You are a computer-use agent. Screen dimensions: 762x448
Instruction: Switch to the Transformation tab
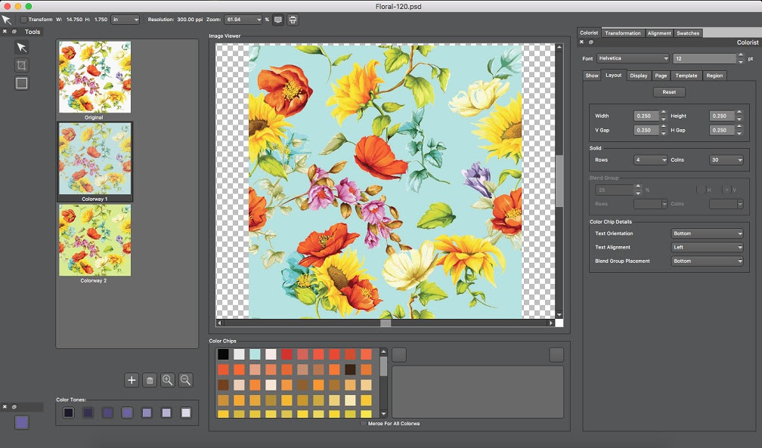(x=623, y=32)
